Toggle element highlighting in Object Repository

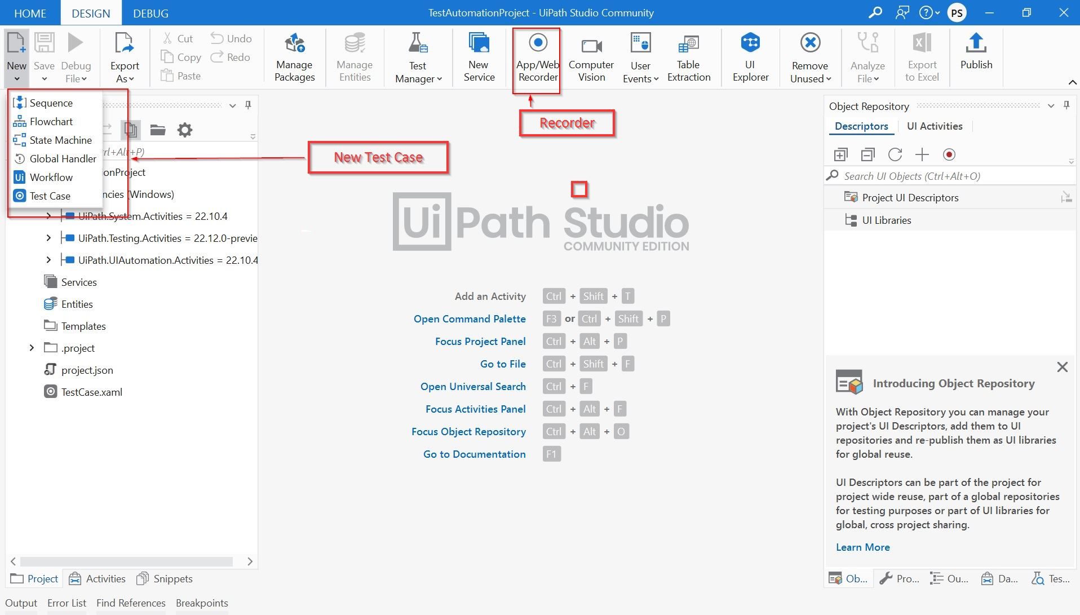click(950, 154)
